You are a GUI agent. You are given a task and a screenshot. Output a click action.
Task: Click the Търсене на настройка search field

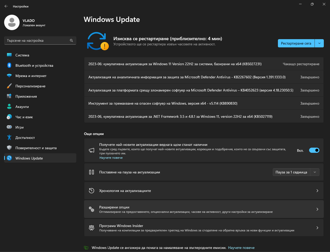click(x=40, y=40)
